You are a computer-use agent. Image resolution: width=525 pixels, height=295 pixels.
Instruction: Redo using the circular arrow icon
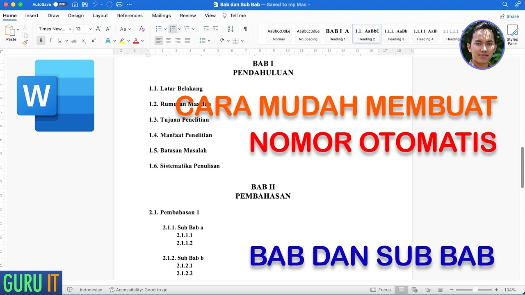109,5
